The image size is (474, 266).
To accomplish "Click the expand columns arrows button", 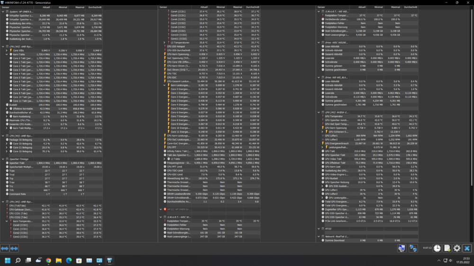I will click(4, 248).
